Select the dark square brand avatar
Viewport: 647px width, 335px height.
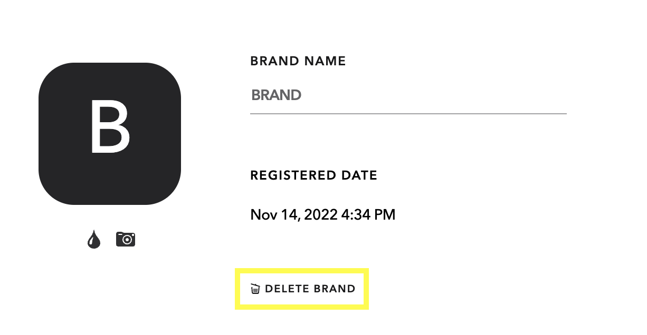click(x=110, y=134)
